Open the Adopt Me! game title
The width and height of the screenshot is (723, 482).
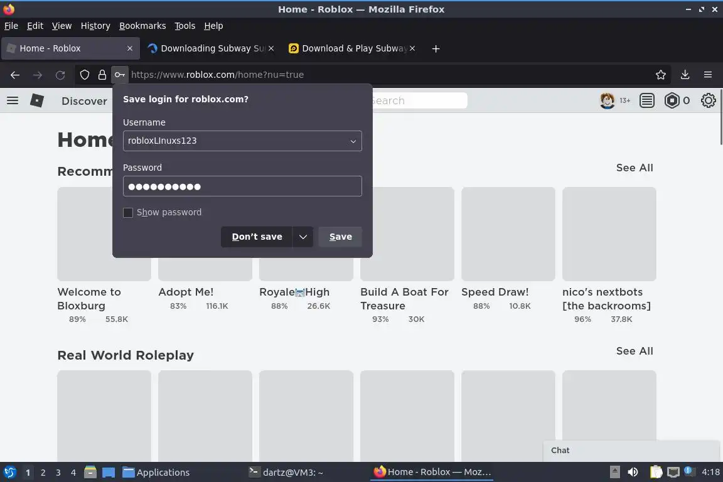(x=186, y=292)
